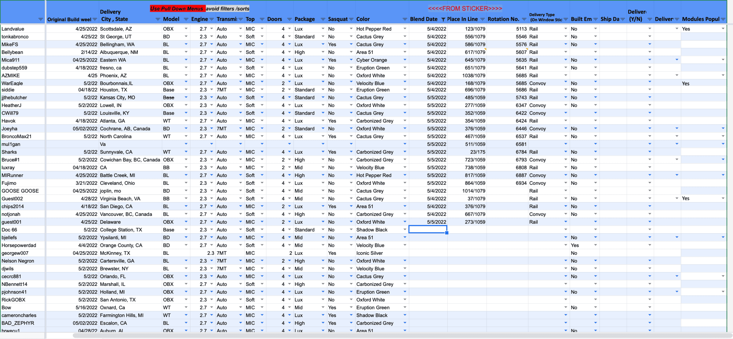The width and height of the screenshot is (733, 339).
Task: Expand Built Em dropdown in jjthebutcher row
Action: (x=595, y=97)
